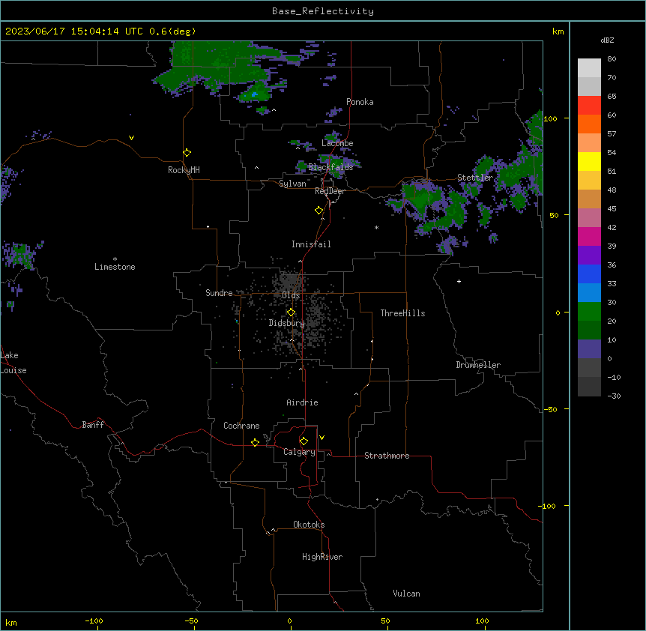Click the Base_Reflectivity title text
Image resolution: width=646 pixels, height=631 pixels.
323,11
